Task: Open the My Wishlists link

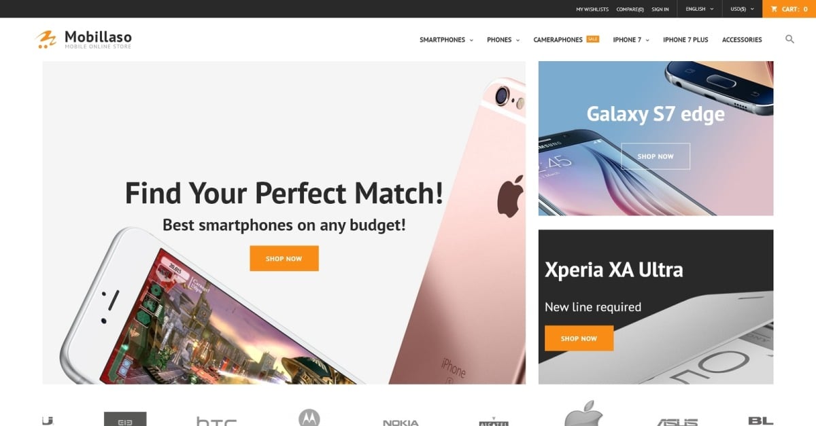Action: tap(592, 9)
